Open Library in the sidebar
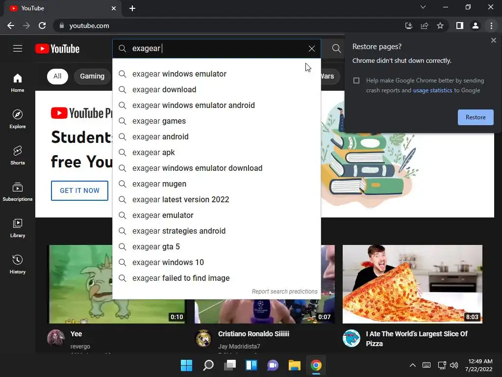 pyautogui.click(x=18, y=228)
